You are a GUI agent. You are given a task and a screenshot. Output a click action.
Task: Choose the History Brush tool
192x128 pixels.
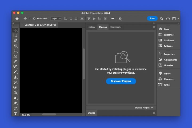15,82
